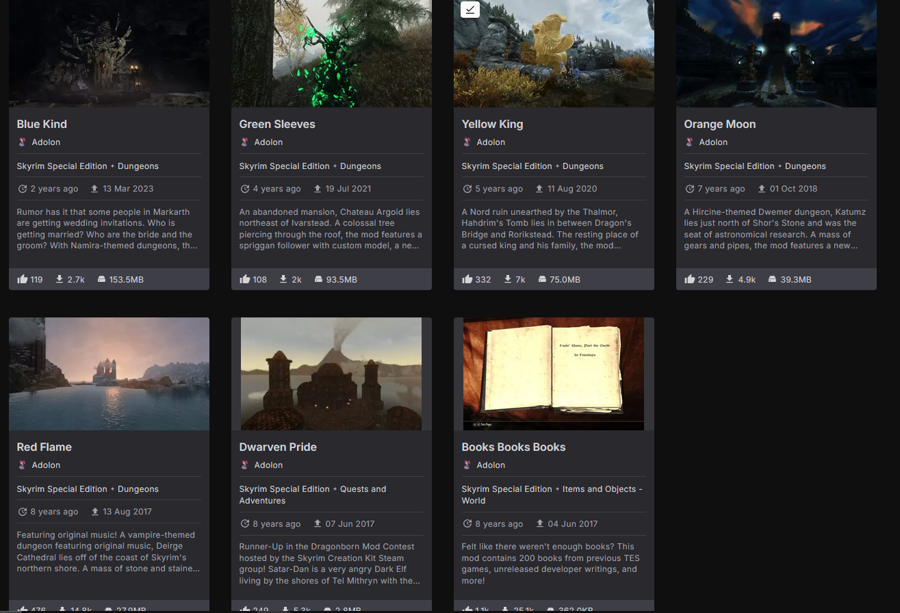Open Adolon author link on Orange Moon
Screen dimensions: 900x613
[713, 142]
